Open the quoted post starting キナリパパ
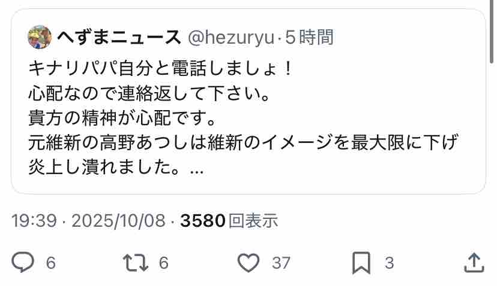 248,101
